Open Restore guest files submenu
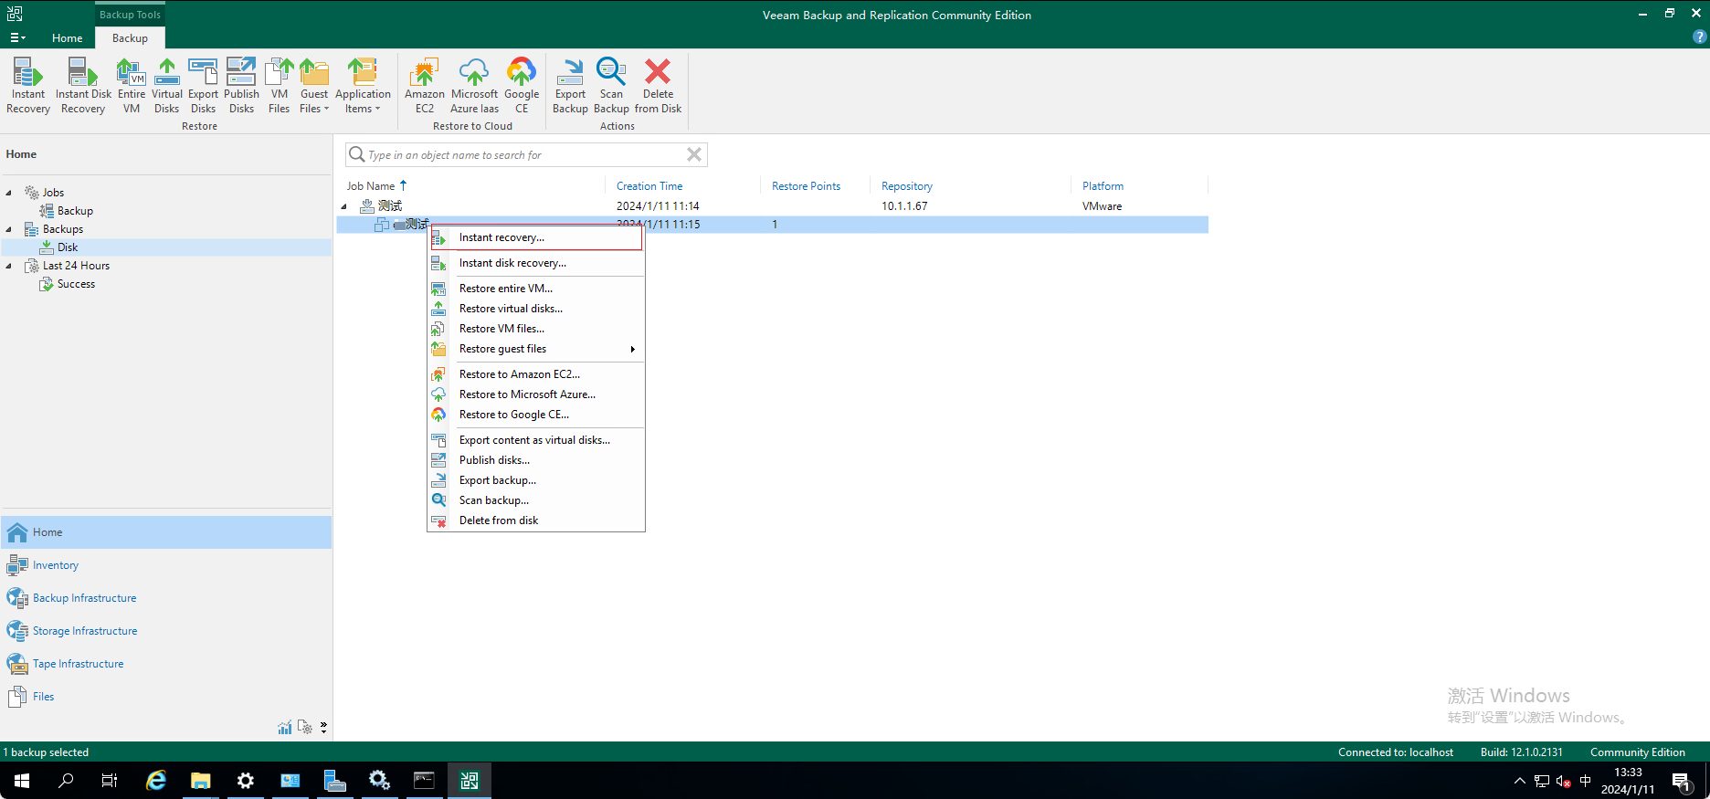 (x=537, y=349)
